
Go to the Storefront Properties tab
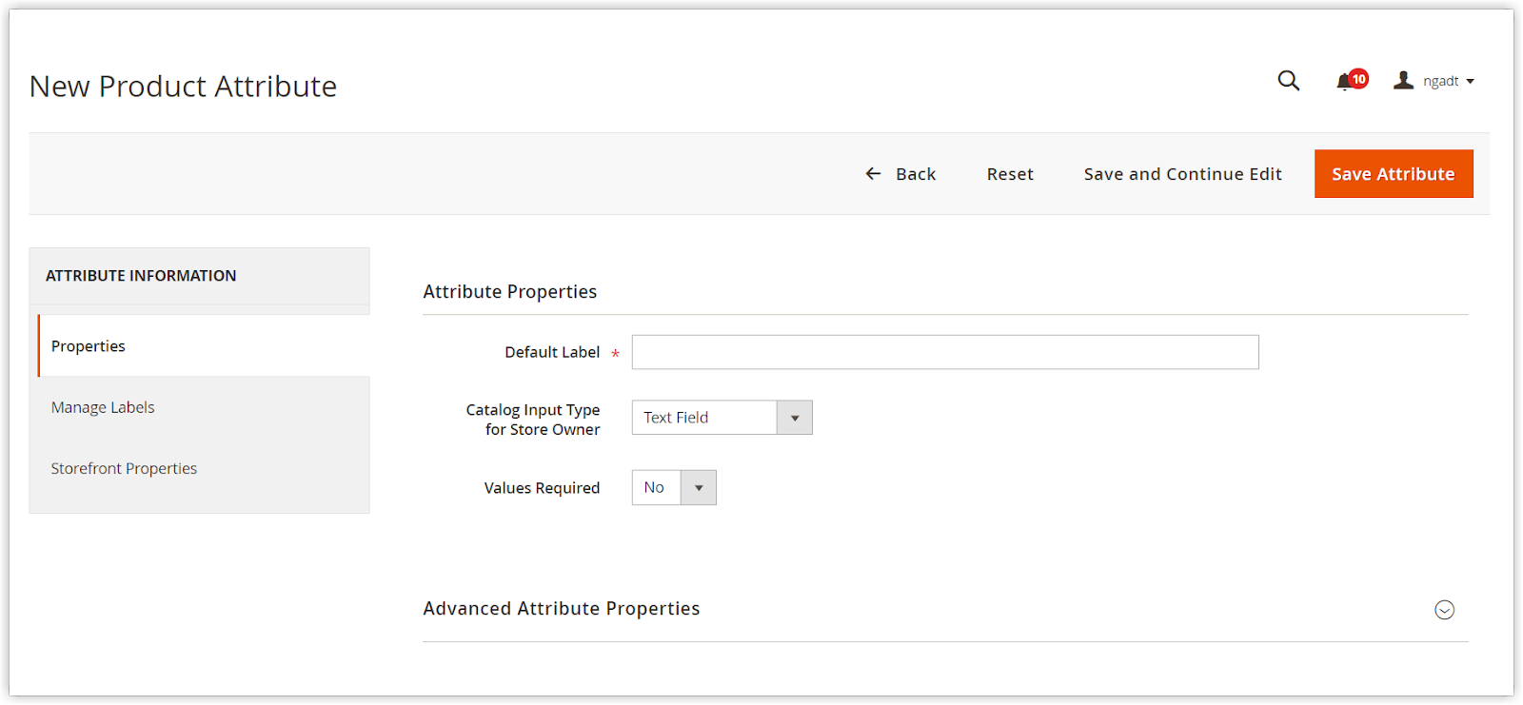124,468
